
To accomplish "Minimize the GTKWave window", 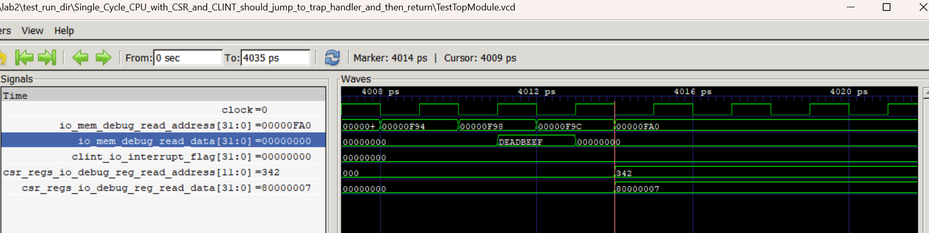I will click(x=850, y=7).
